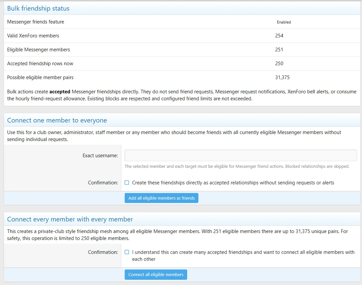Click the Exact username label
The height and width of the screenshot is (285, 362).
100,156
